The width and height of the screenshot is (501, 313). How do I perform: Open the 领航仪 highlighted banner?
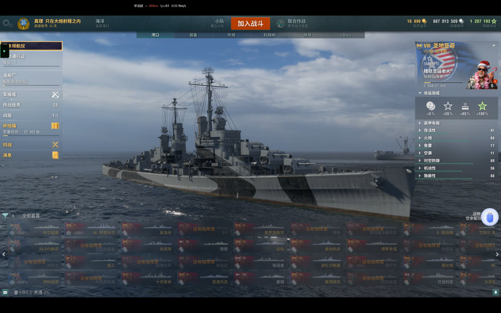(32, 45)
